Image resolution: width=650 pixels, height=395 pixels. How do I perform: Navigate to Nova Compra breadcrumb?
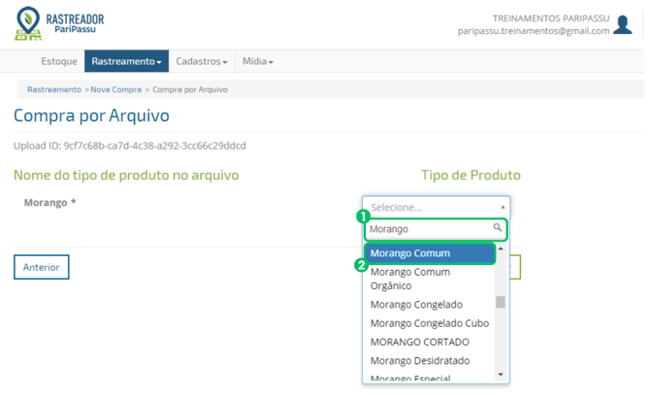114,89
